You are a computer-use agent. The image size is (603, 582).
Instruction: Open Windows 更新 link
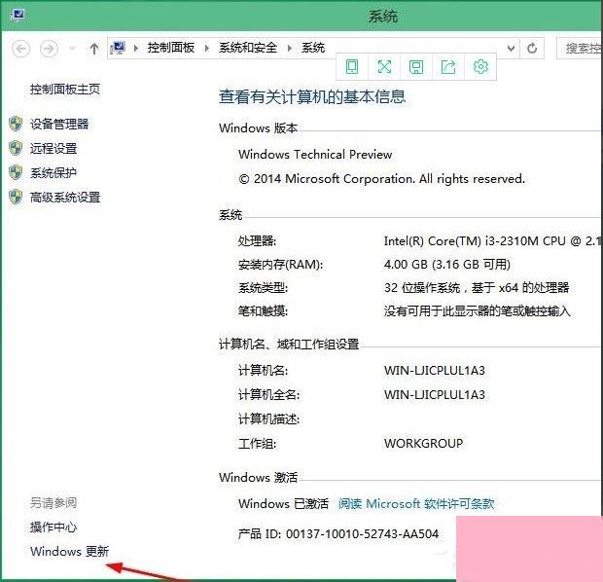point(70,551)
